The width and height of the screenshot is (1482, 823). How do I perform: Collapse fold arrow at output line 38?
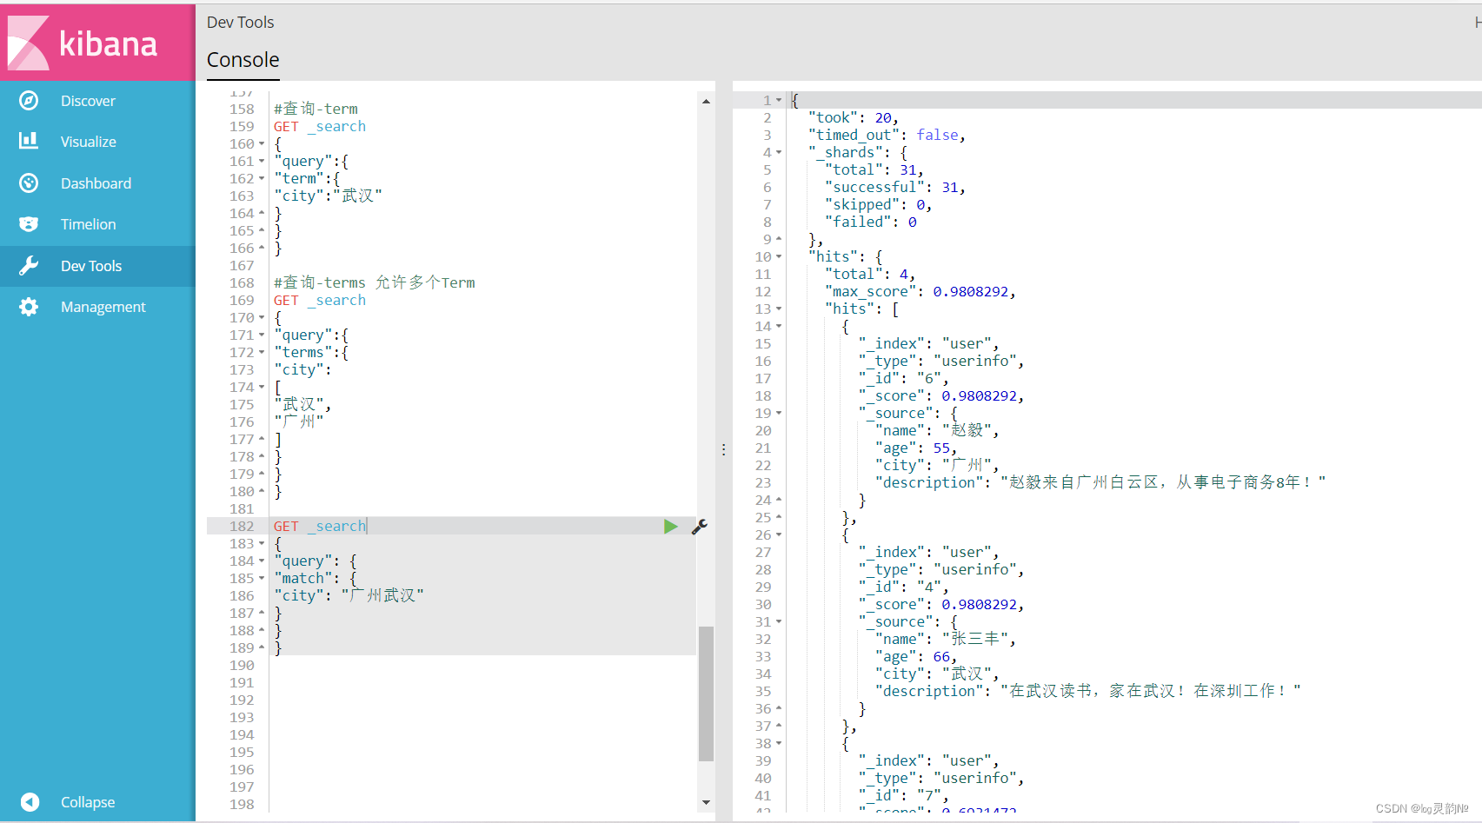(x=779, y=744)
